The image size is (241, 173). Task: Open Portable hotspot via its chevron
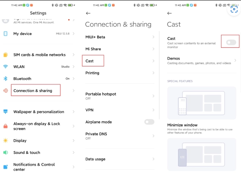[x=153, y=96]
